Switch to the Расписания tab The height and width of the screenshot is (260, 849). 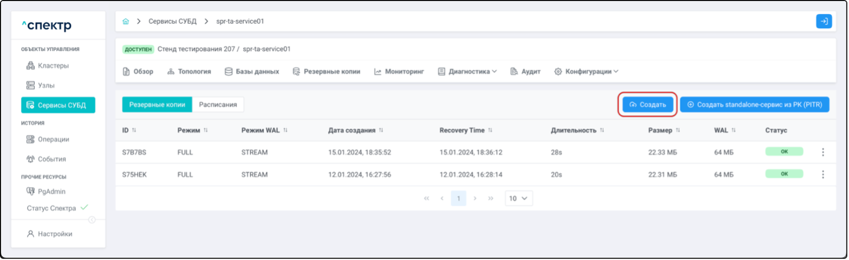pos(218,105)
